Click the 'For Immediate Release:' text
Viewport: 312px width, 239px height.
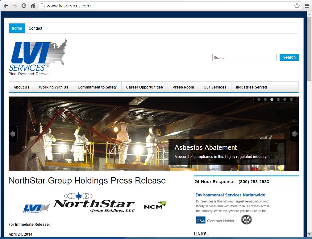29,224
